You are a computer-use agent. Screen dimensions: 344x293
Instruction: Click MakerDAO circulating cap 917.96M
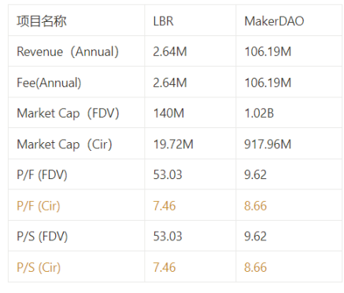coord(268,145)
